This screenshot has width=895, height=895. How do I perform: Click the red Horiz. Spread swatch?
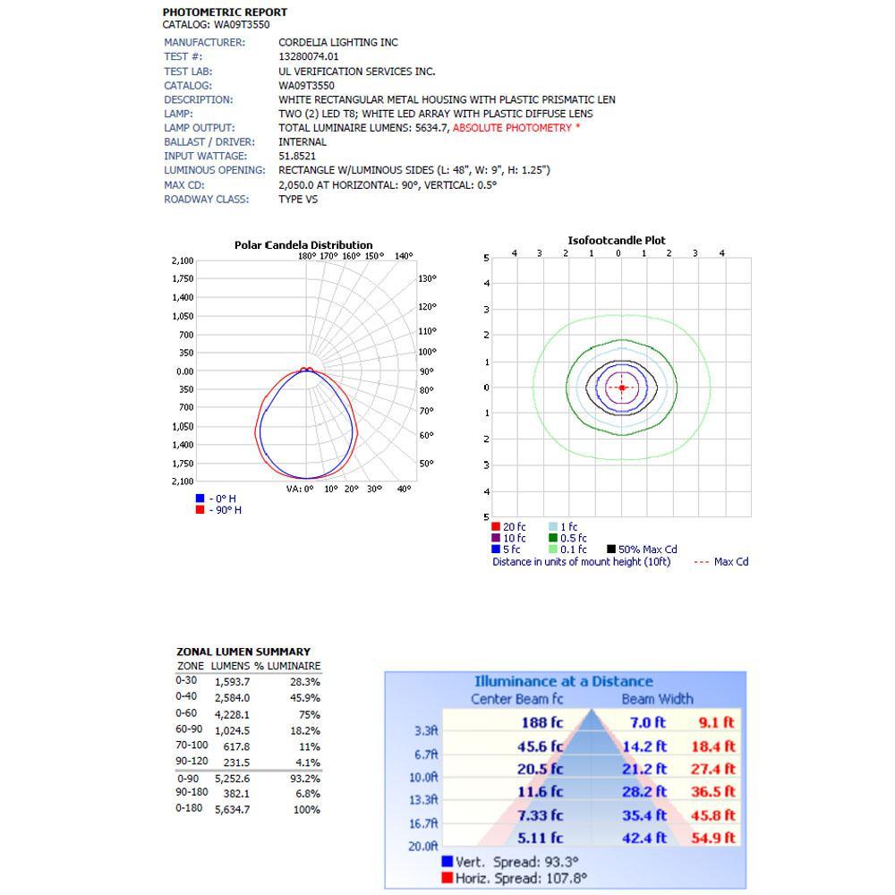click(447, 878)
